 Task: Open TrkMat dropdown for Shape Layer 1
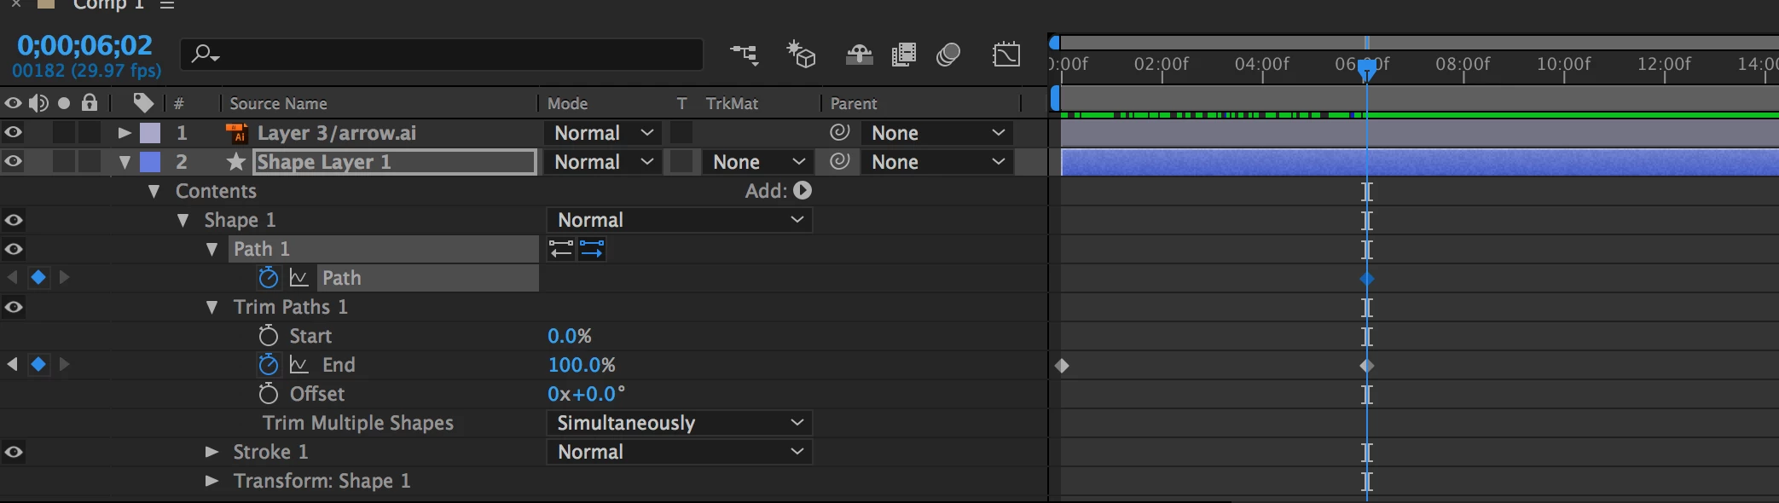[x=758, y=161]
